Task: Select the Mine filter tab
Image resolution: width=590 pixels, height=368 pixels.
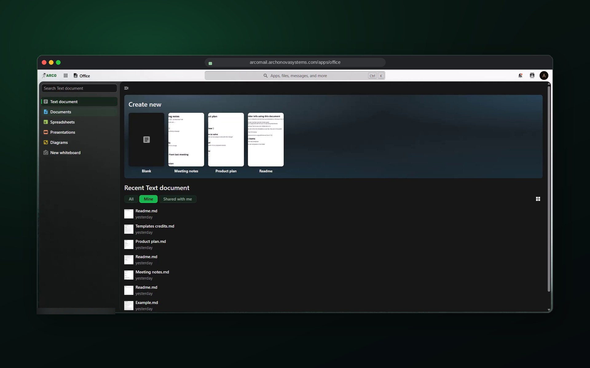Action: coord(148,199)
